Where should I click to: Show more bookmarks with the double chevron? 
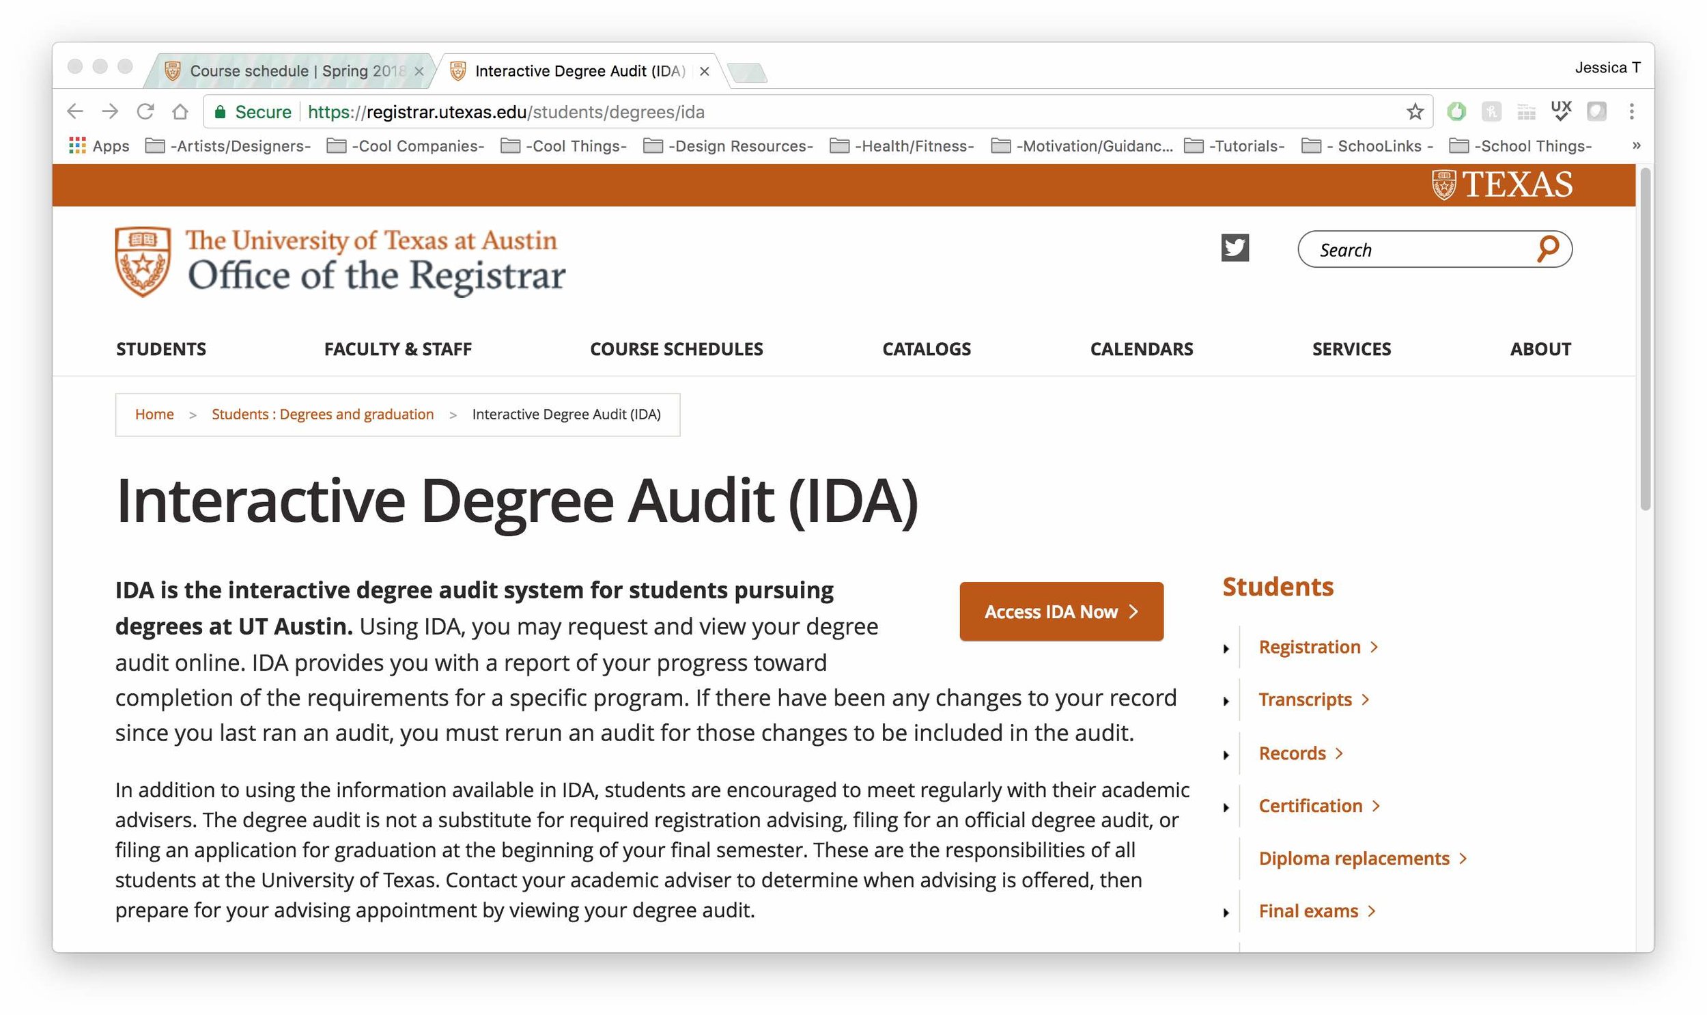tap(1636, 145)
